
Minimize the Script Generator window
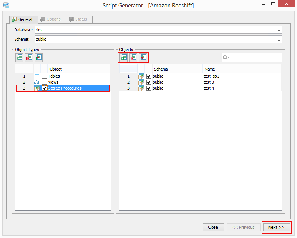(x=263, y=4)
